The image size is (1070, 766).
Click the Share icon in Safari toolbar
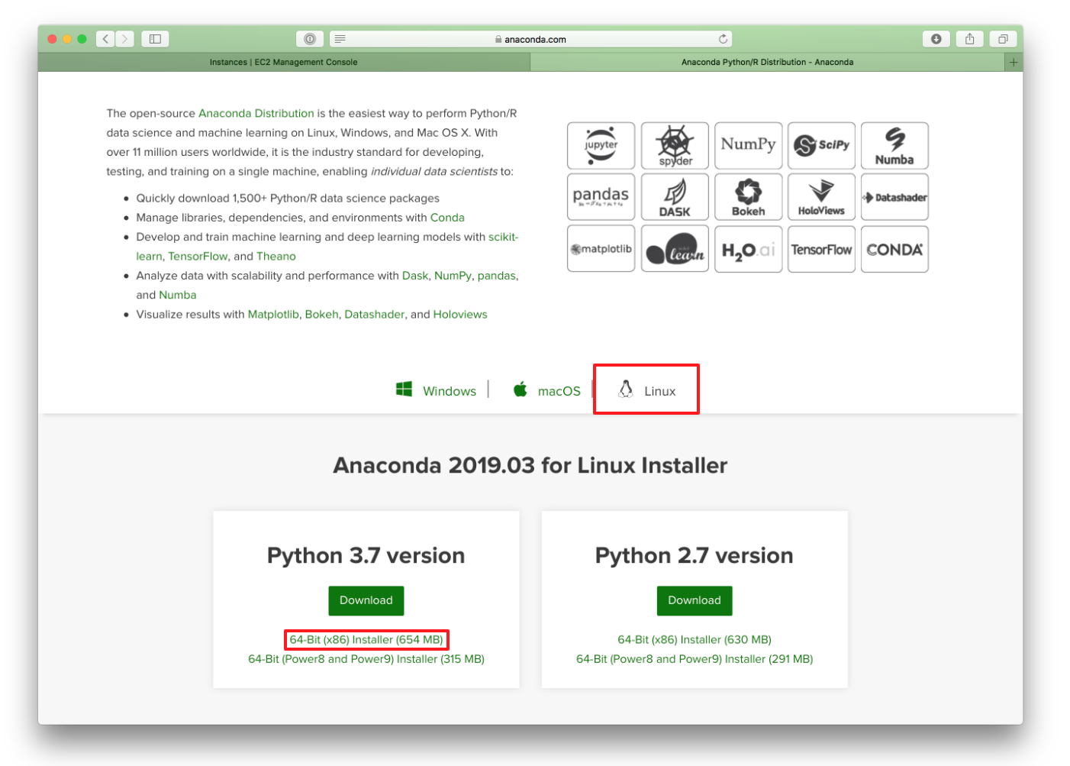(970, 39)
